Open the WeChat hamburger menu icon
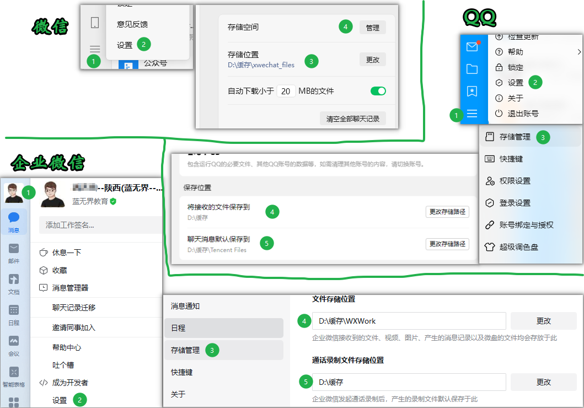584x408 pixels. 95,49
